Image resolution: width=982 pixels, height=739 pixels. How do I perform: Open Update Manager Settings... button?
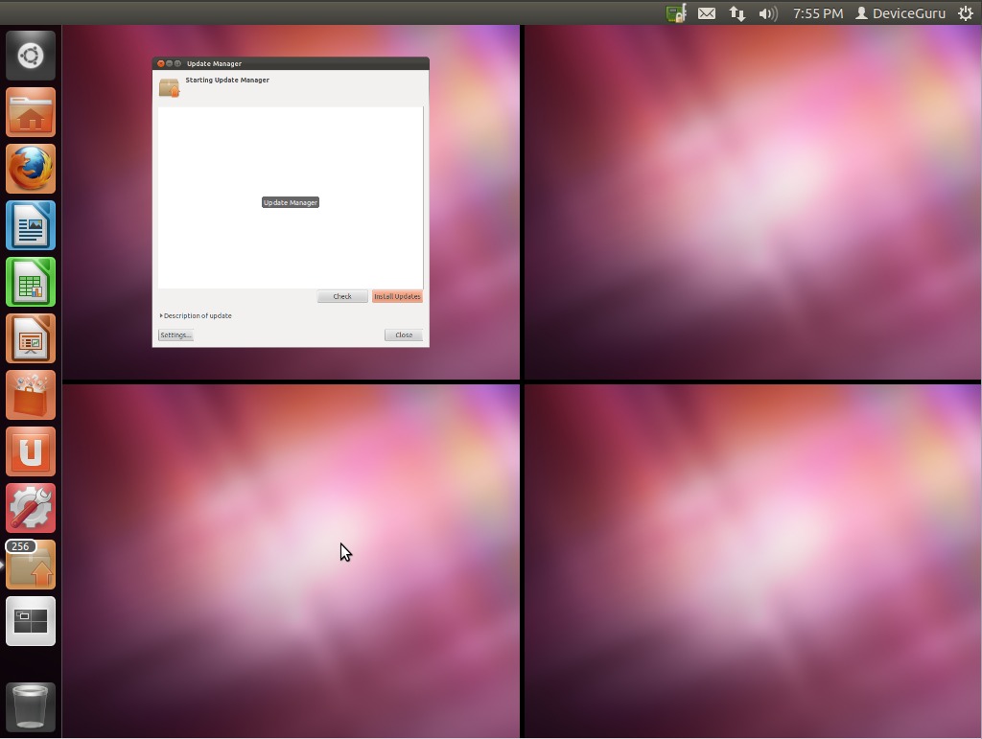(175, 335)
